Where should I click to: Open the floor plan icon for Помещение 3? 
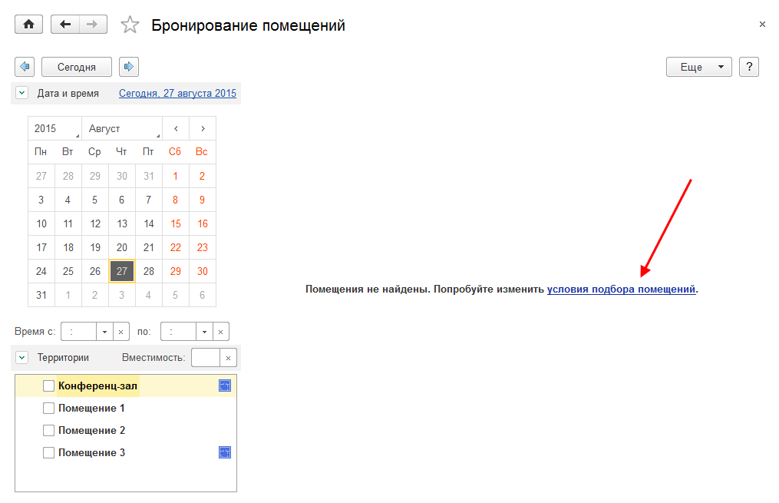click(x=225, y=452)
